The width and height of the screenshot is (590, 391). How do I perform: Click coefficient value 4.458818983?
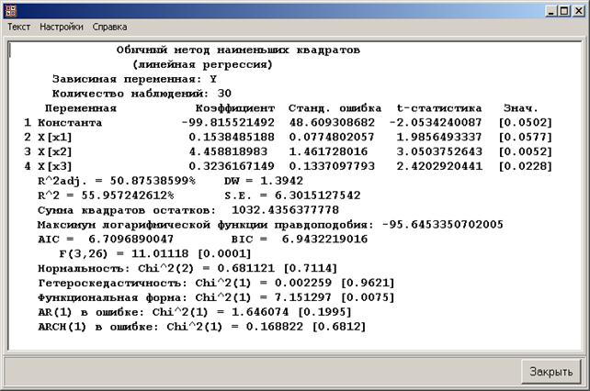(x=228, y=151)
